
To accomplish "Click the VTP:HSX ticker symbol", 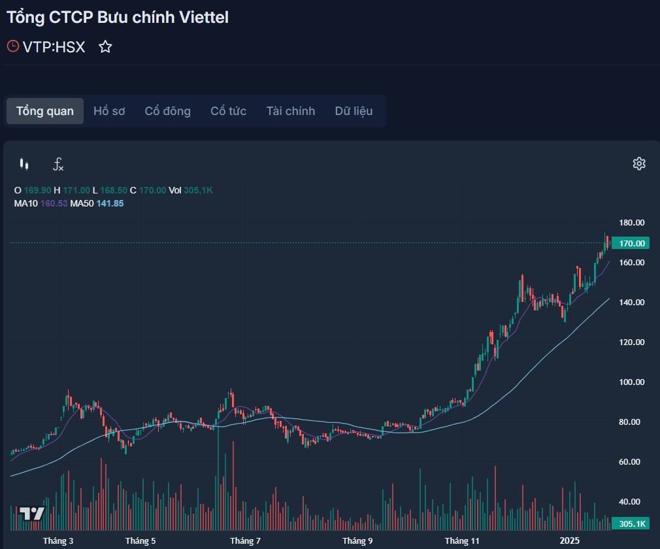I will (54, 47).
